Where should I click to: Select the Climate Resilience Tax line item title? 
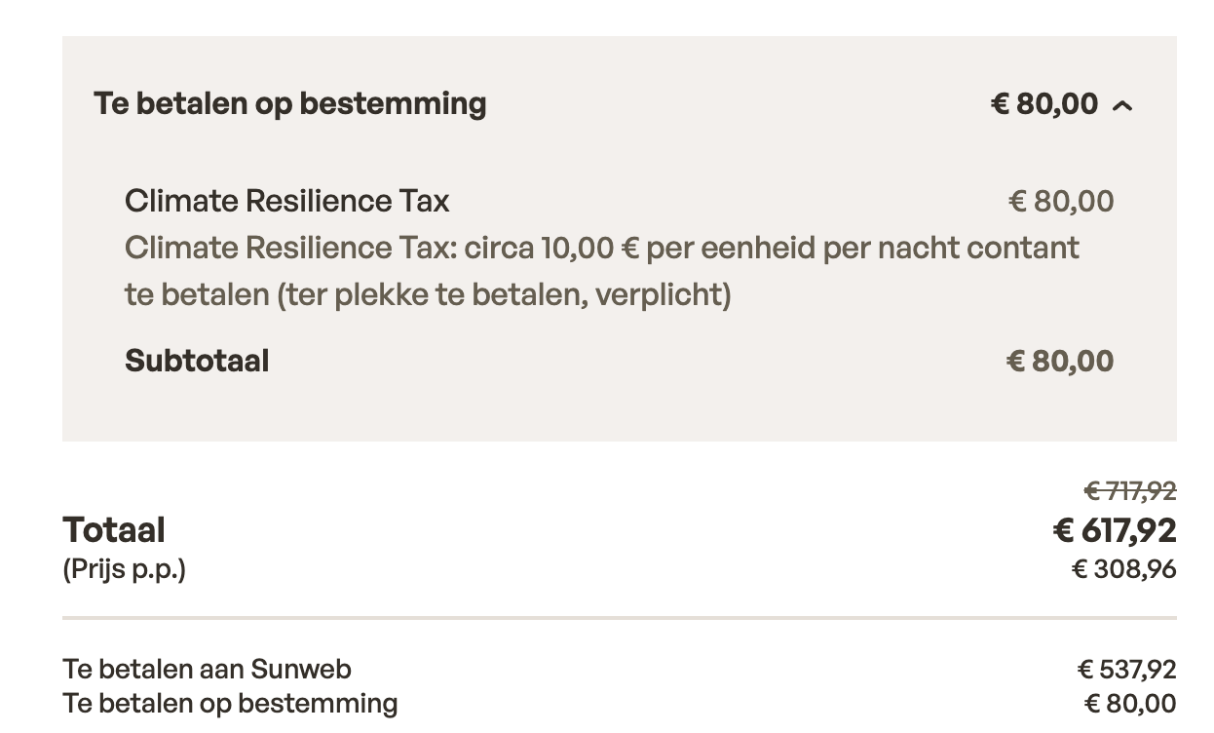pyautogui.click(x=286, y=201)
